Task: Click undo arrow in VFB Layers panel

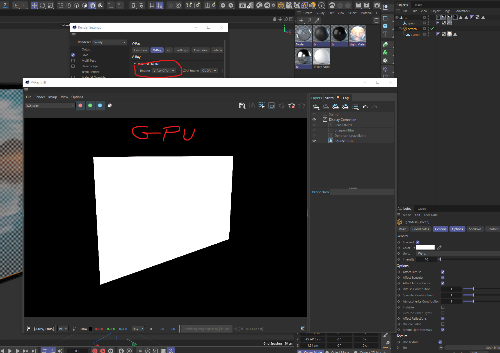Action: tap(365, 107)
